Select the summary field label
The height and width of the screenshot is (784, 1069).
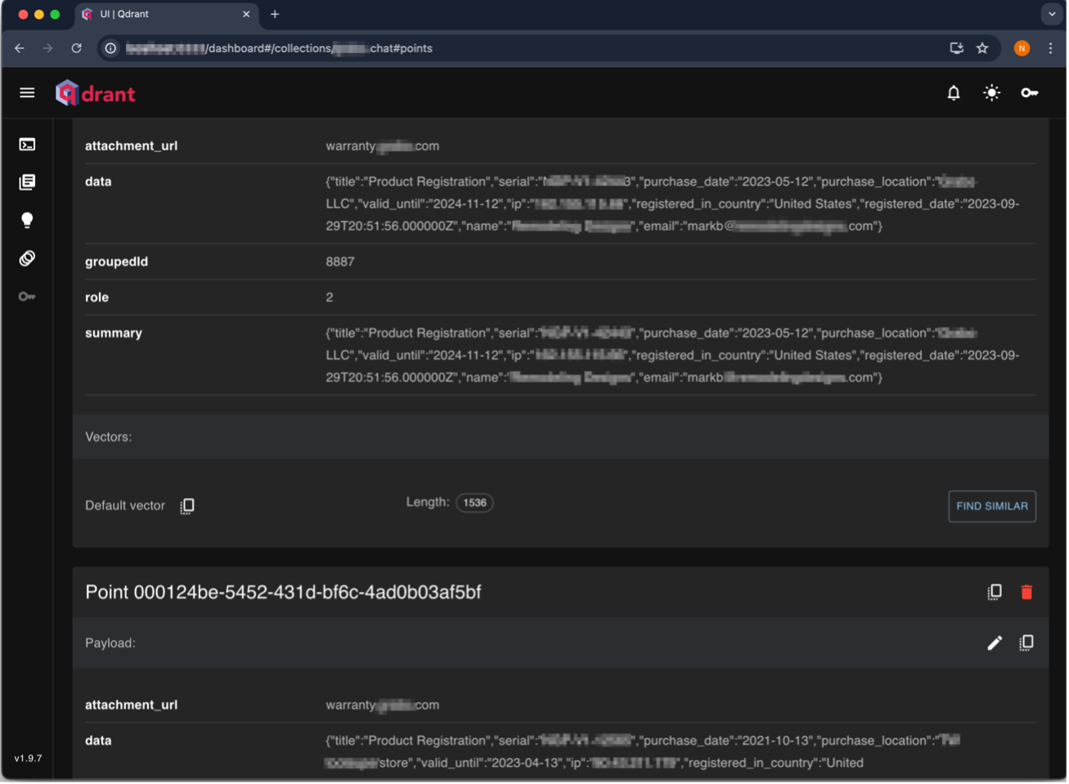[114, 334]
